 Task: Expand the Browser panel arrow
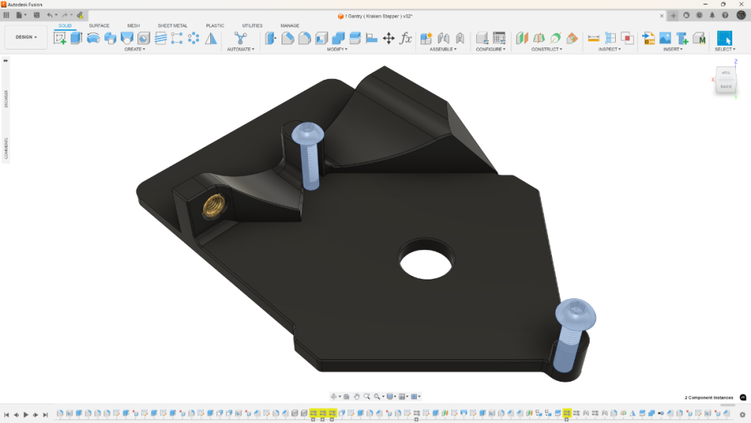pyautogui.click(x=6, y=61)
